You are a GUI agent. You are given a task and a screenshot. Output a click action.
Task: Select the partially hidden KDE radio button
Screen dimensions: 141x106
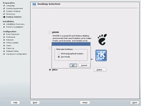click(50, 48)
